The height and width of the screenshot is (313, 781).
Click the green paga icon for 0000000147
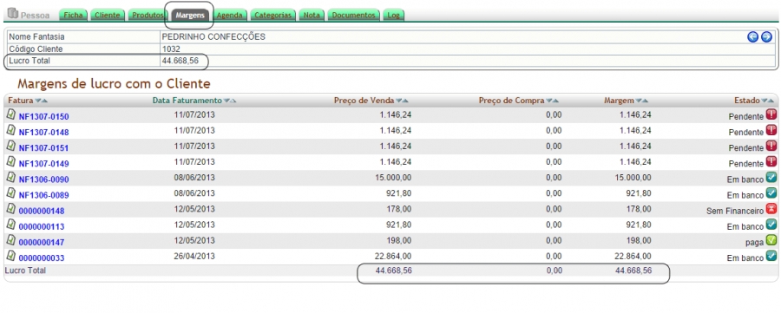tap(771, 240)
